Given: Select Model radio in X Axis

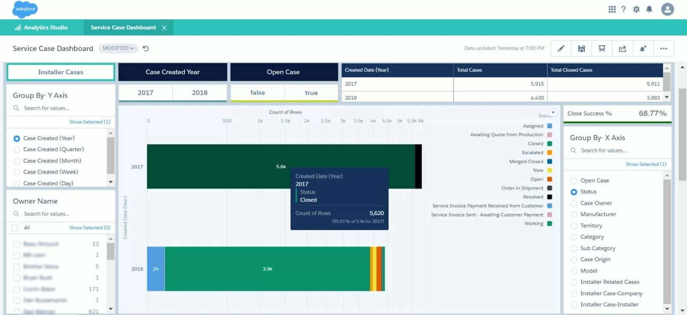Looking at the screenshot, I should coord(574,271).
